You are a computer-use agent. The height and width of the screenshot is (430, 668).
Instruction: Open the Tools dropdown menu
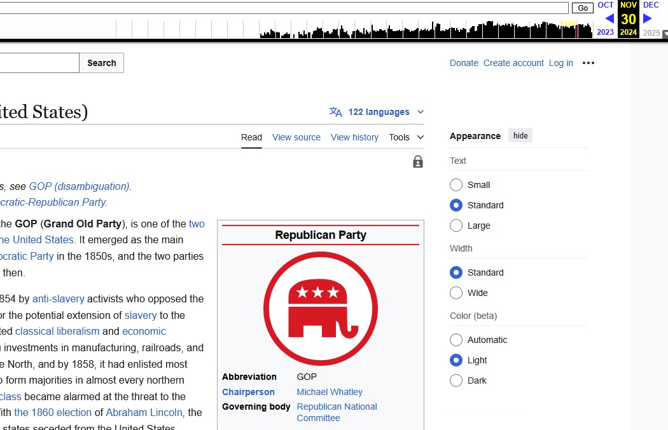pyautogui.click(x=406, y=137)
